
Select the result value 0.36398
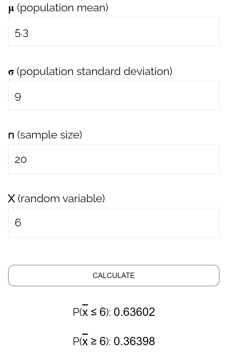click(134, 341)
